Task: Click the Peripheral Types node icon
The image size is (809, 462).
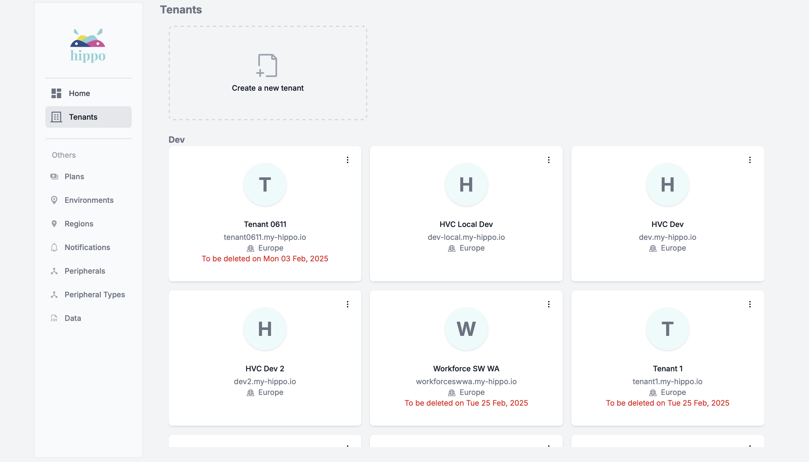Action: click(54, 295)
